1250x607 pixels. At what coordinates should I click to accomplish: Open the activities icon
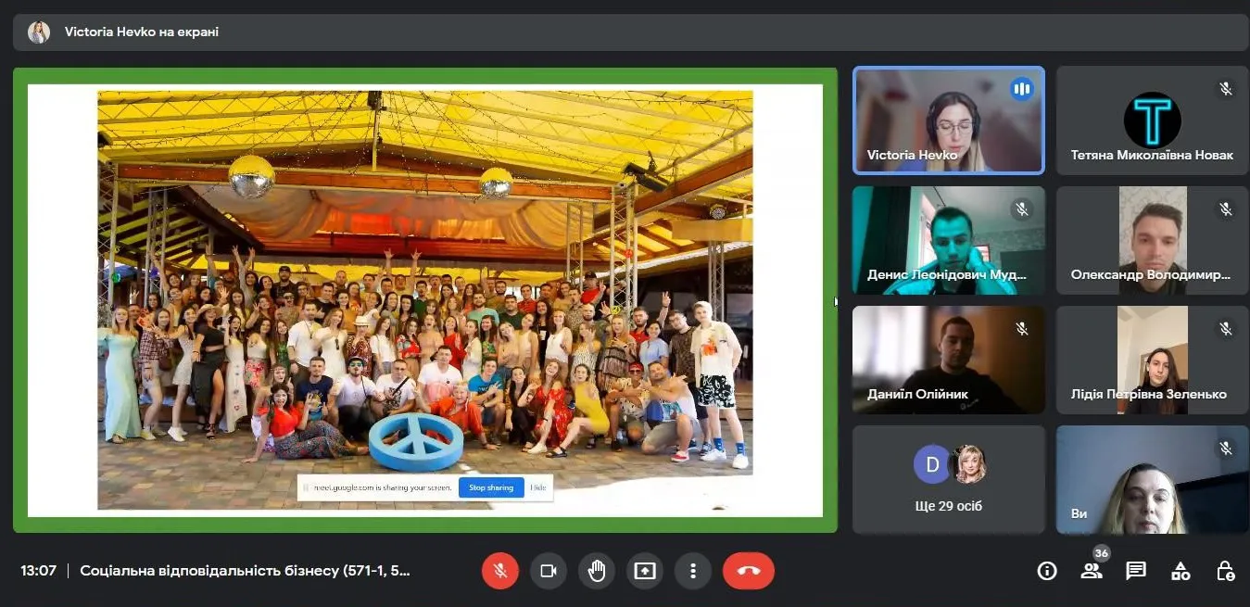(x=1181, y=571)
